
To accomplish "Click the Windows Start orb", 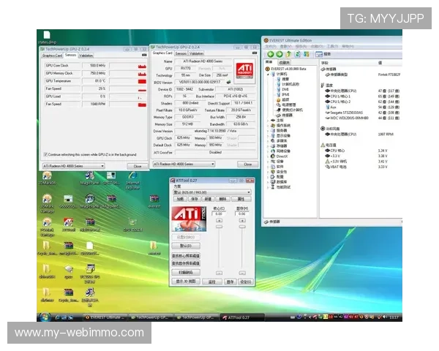I will (x=45, y=317).
